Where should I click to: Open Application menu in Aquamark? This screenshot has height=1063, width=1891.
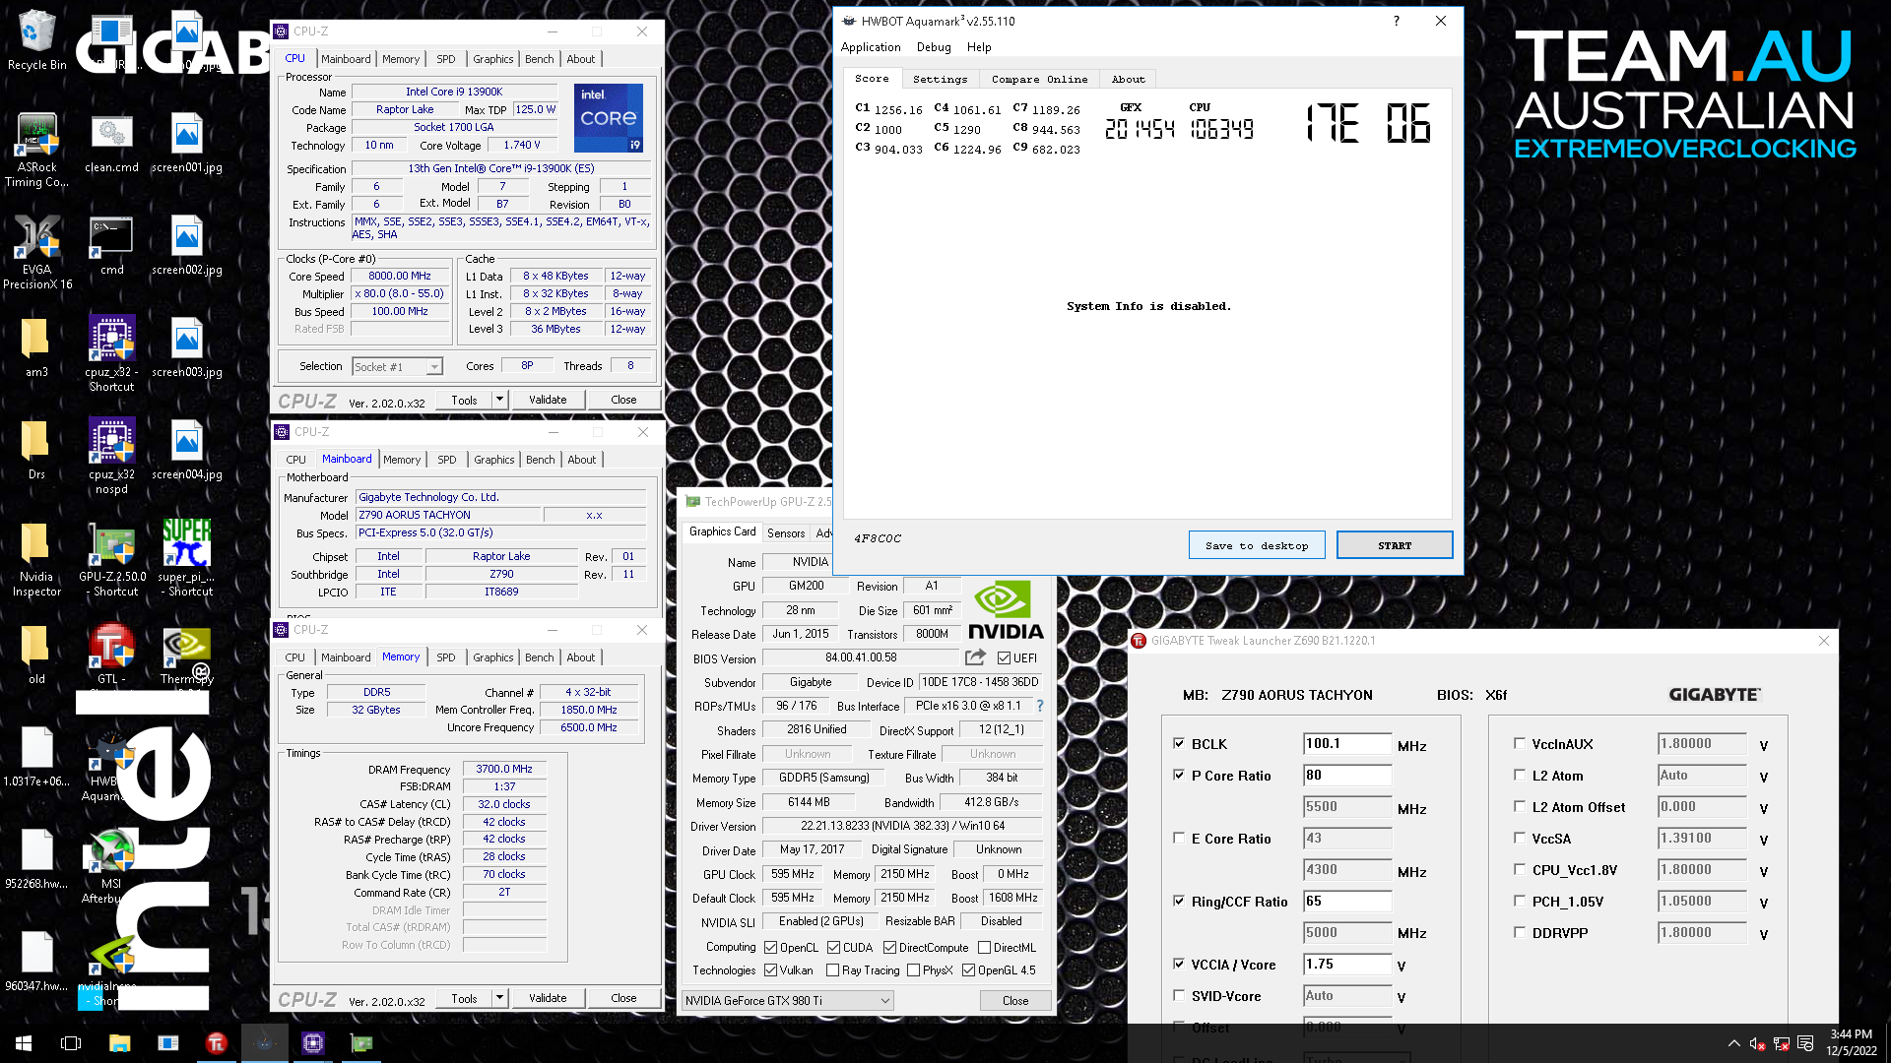tap(871, 47)
